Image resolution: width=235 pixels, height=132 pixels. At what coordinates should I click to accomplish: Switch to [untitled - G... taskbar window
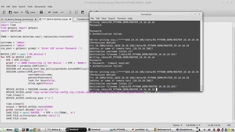141,129
